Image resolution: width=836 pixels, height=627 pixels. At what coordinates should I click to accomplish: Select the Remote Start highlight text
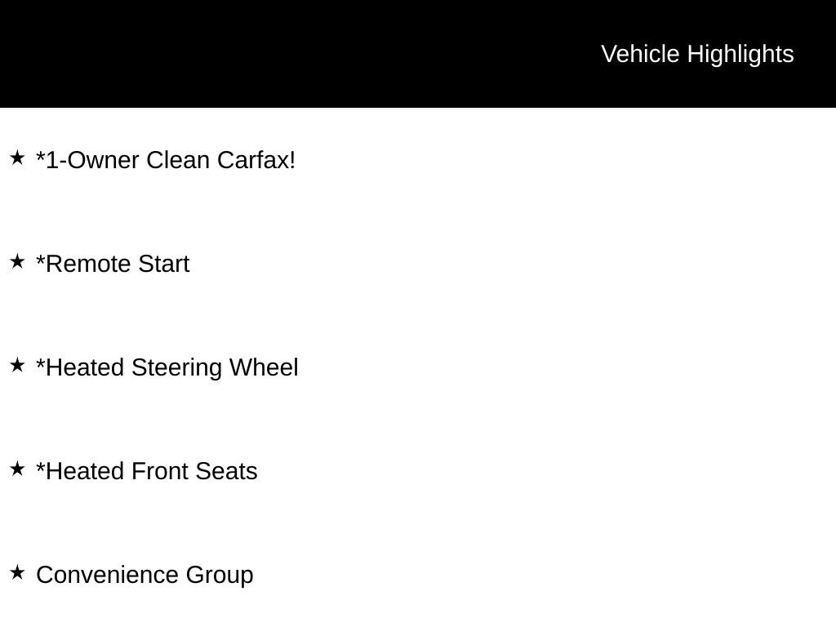[x=113, y=264]
